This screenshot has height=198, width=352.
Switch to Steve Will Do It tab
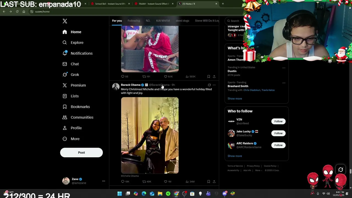click(207, 21)
